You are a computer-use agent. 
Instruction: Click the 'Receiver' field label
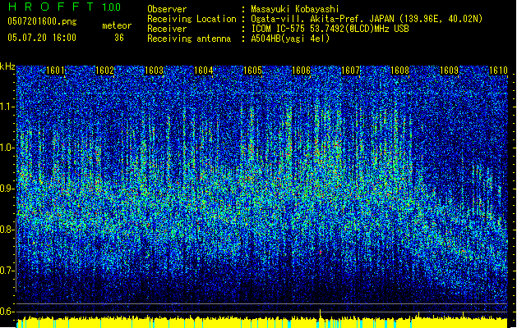[167, 29]
